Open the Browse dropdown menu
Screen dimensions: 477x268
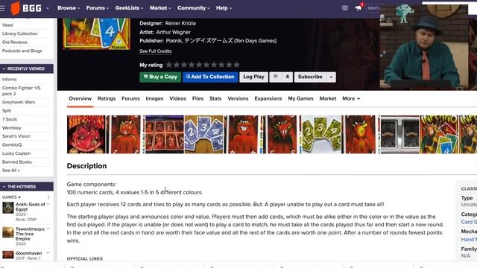tap(69, 8)
